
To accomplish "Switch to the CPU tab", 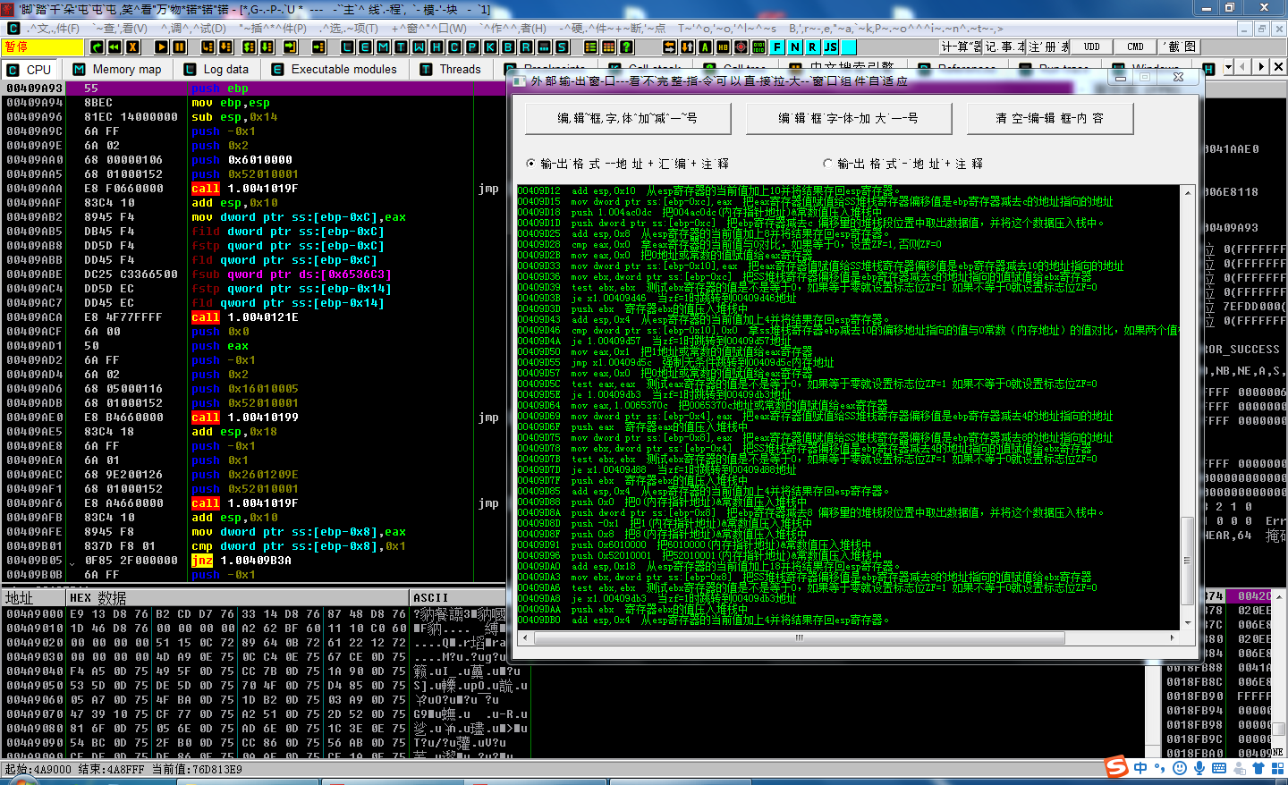I will click(x=29, y=69).
